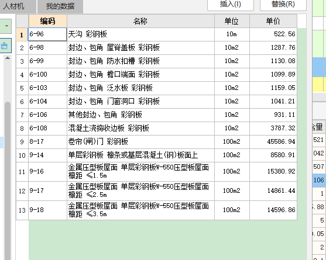Click row header number 5
The height and width of the screenshot is (260, 326).
pos(22,88)
